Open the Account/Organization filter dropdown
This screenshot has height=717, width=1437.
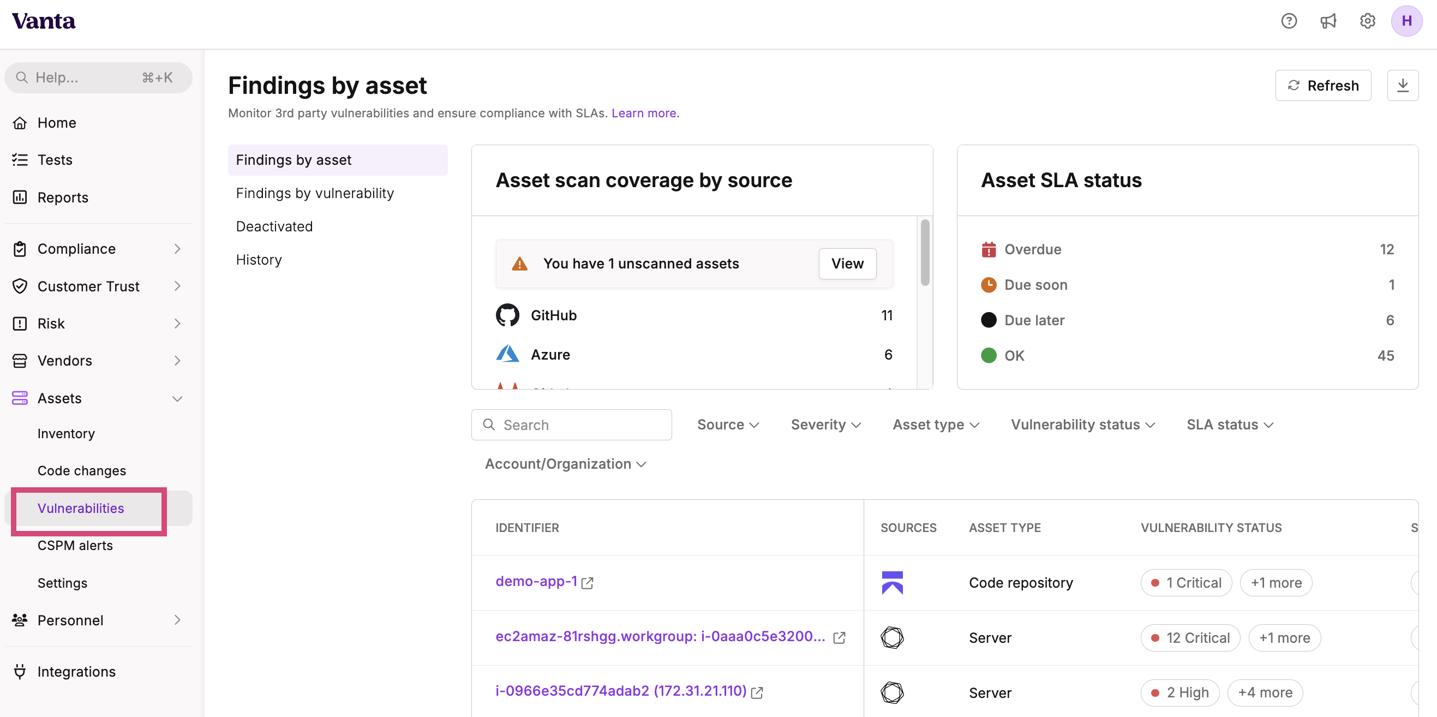(x=565, y=464)
